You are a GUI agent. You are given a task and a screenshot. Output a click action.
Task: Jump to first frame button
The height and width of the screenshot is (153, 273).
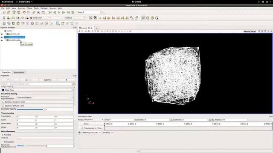coord(50,12)
